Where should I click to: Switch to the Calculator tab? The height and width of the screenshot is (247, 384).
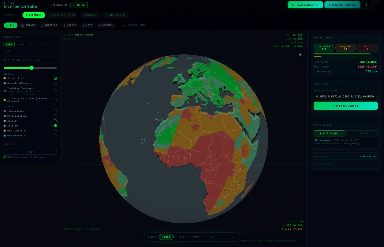pos(57,5)
